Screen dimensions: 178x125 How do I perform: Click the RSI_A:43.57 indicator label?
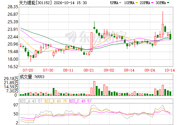tap(31, 101)
